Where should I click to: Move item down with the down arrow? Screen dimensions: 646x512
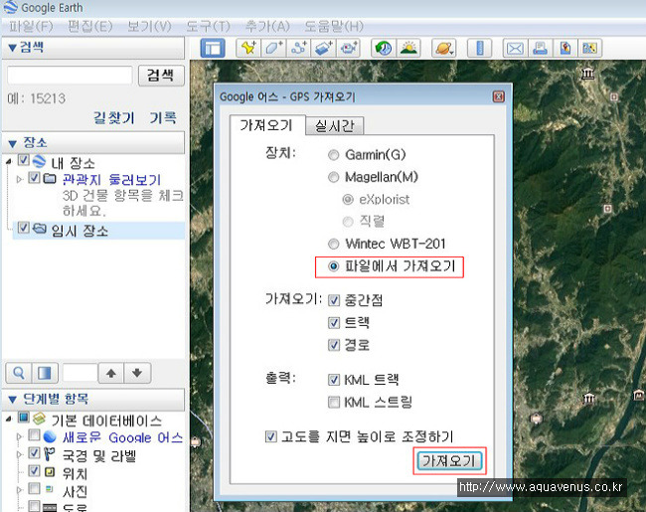pos(137,373)
